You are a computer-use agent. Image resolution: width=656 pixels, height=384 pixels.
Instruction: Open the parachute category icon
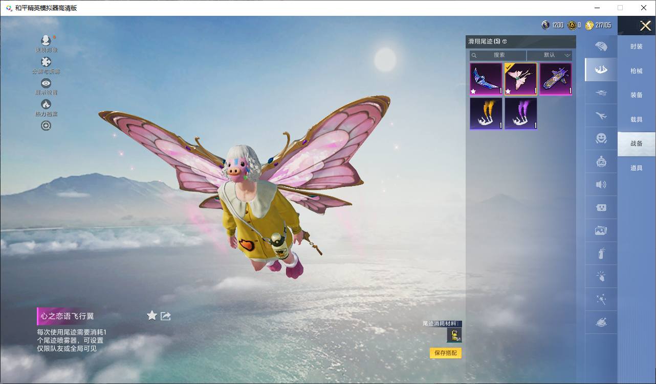click(x=601, y=46)
